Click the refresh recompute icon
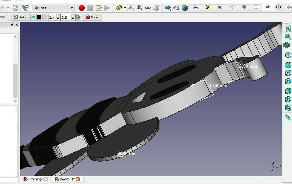 click(x=15, y=8)
